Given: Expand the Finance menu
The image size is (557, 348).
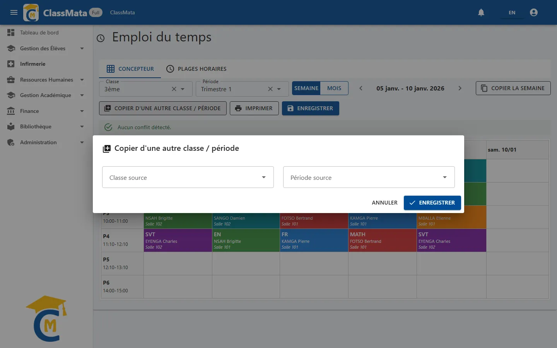Looking at the screenshot, I should click(46, 111).
